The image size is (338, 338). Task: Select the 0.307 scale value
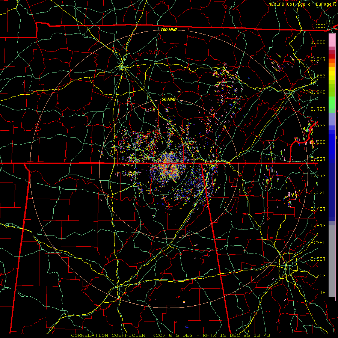318,259
